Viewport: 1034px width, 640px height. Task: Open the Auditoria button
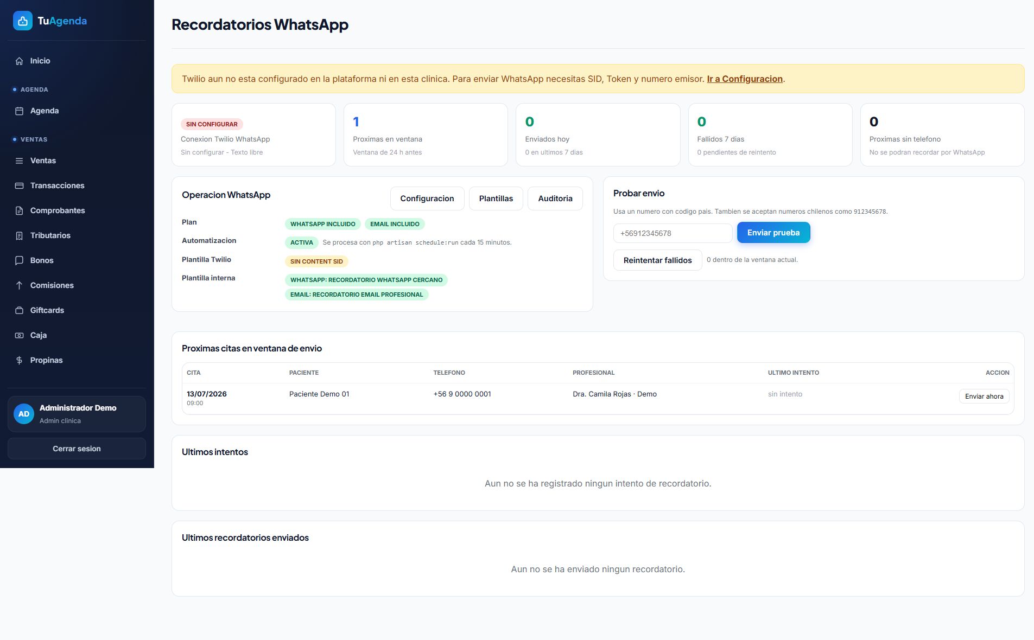coord(555,199)
